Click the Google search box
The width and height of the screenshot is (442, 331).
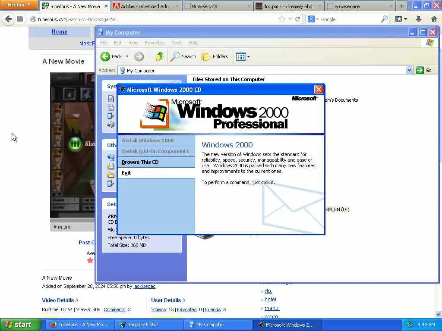[350, 19]
